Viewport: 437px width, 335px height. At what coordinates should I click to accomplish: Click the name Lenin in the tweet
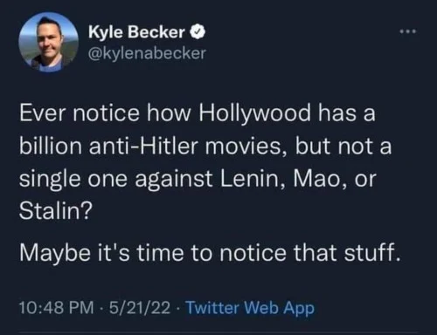253,178
